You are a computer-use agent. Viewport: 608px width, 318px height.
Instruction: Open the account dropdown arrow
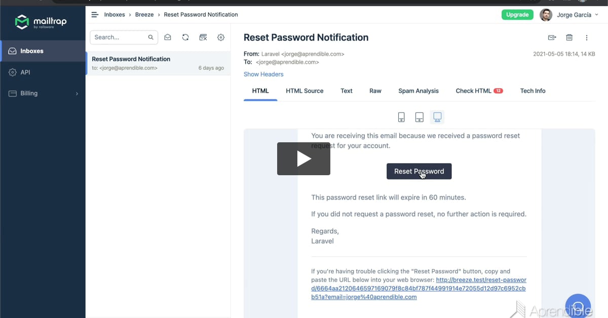[597, 15]
